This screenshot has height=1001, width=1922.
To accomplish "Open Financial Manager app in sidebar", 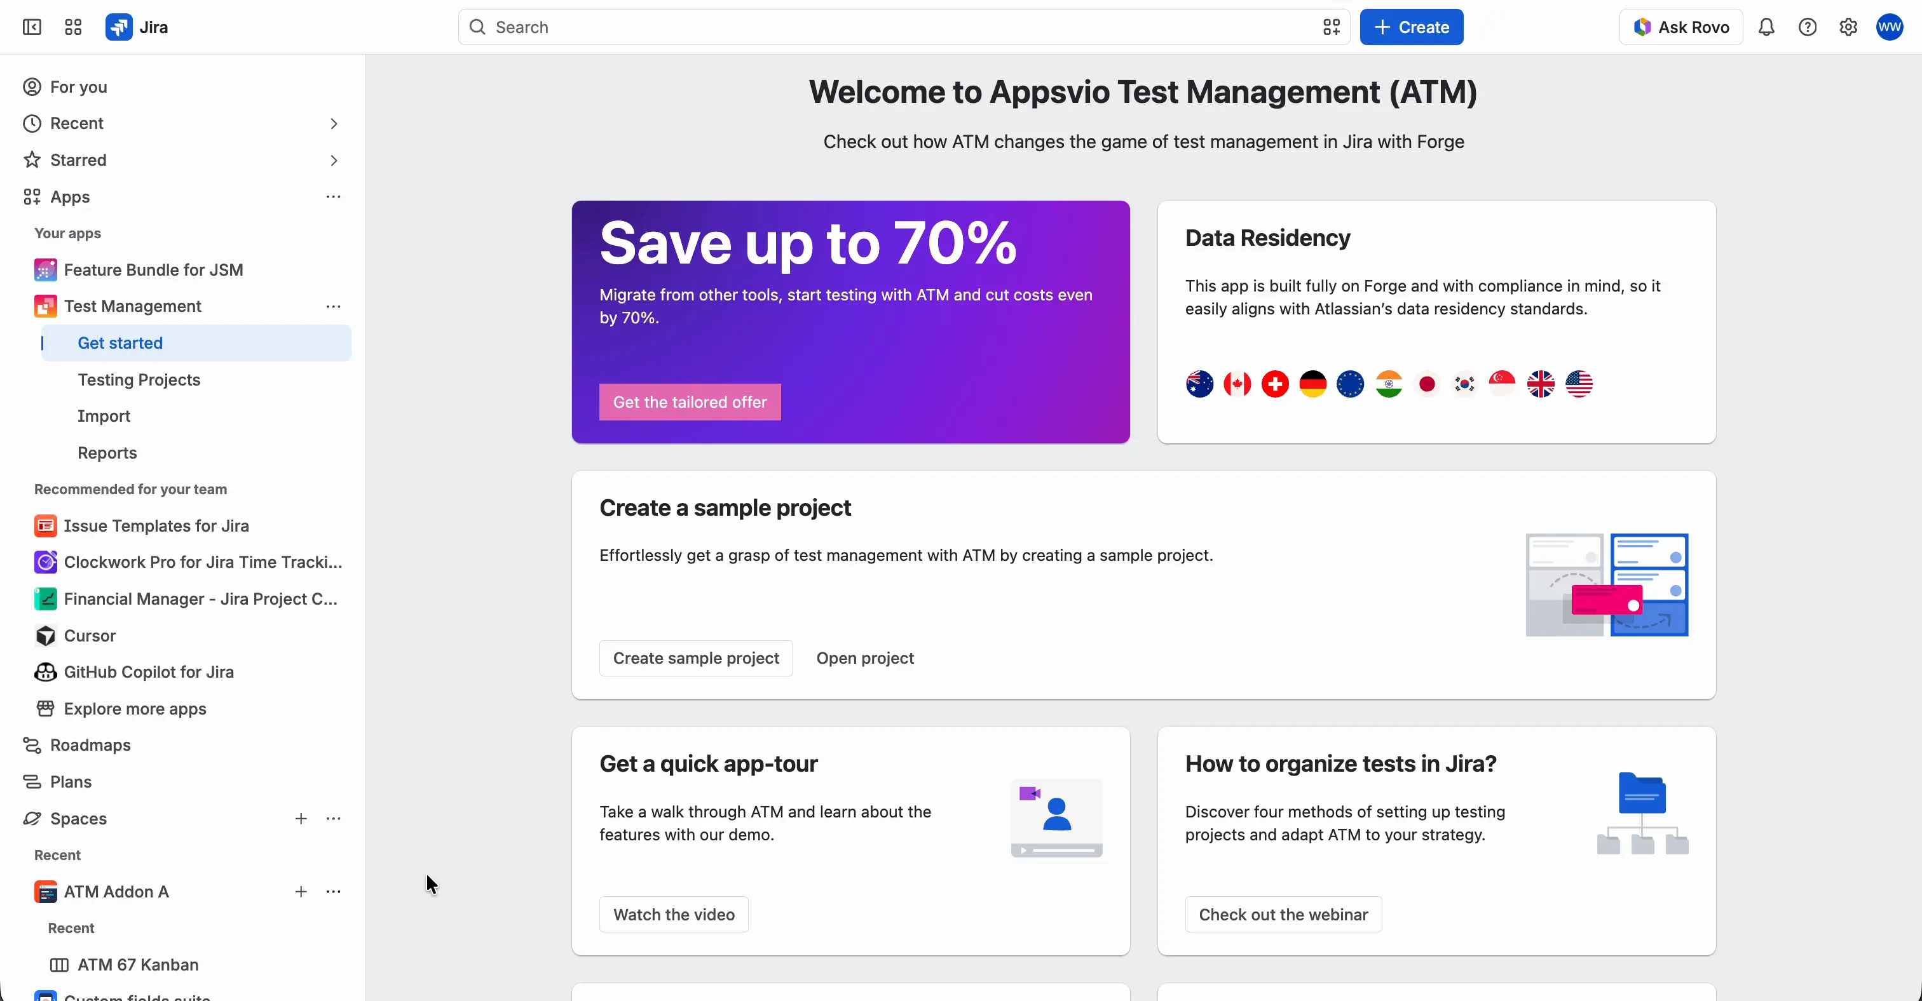I will pos(186,598).
